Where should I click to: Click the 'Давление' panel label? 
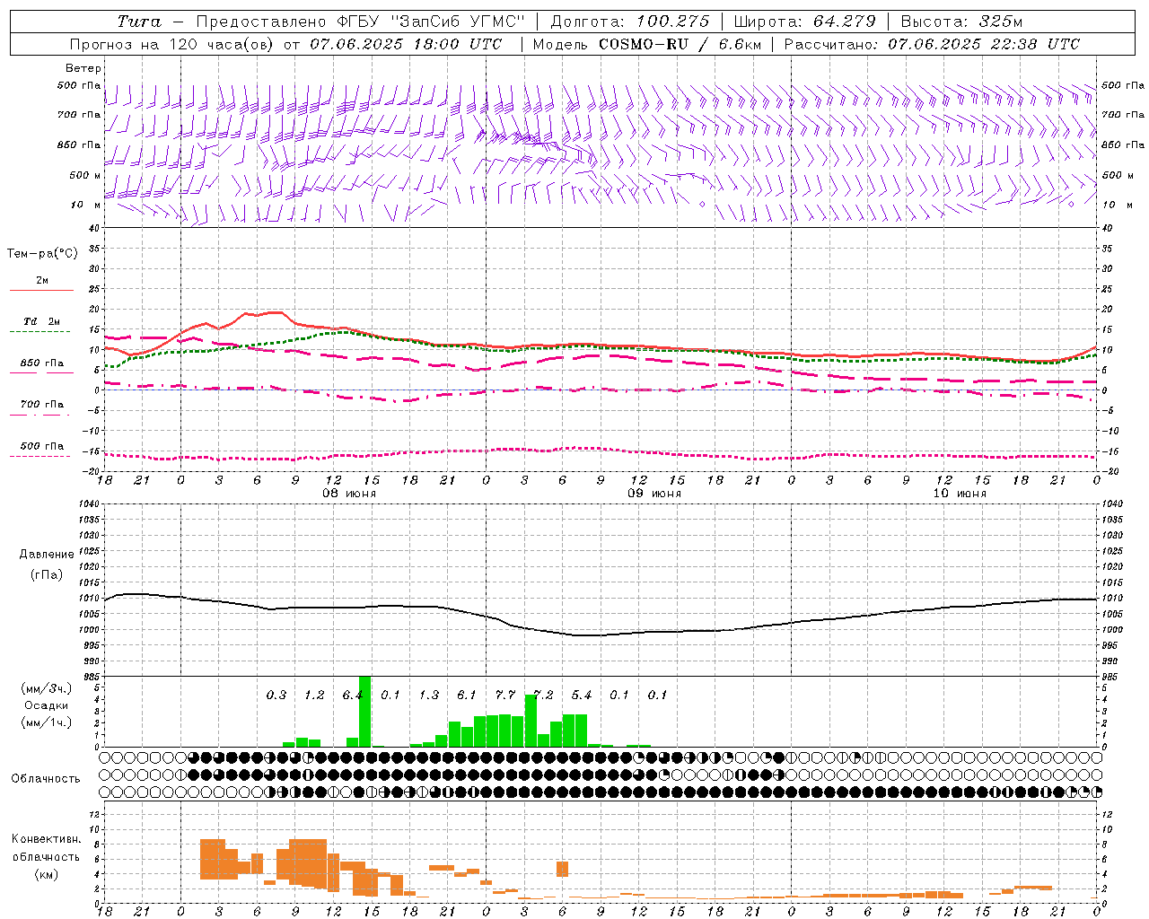(47, 555)
